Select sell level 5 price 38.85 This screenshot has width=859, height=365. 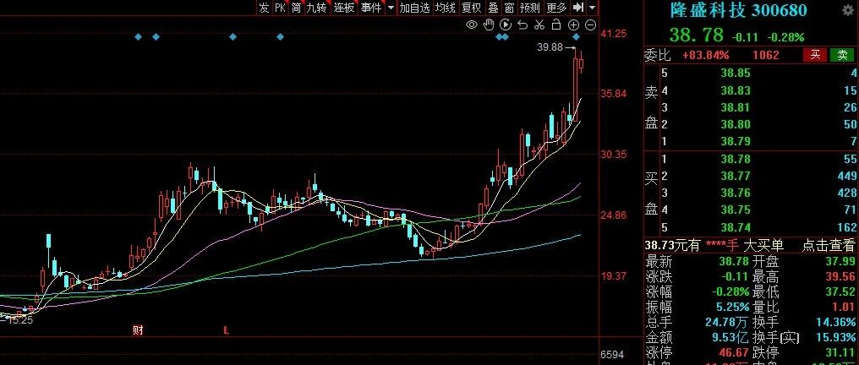736,73
